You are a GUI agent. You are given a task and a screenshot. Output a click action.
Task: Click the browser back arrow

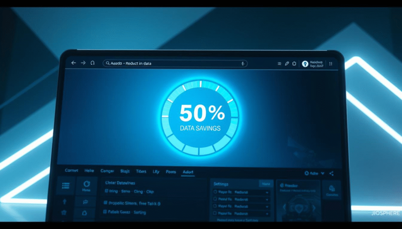[x=73, y=63]
